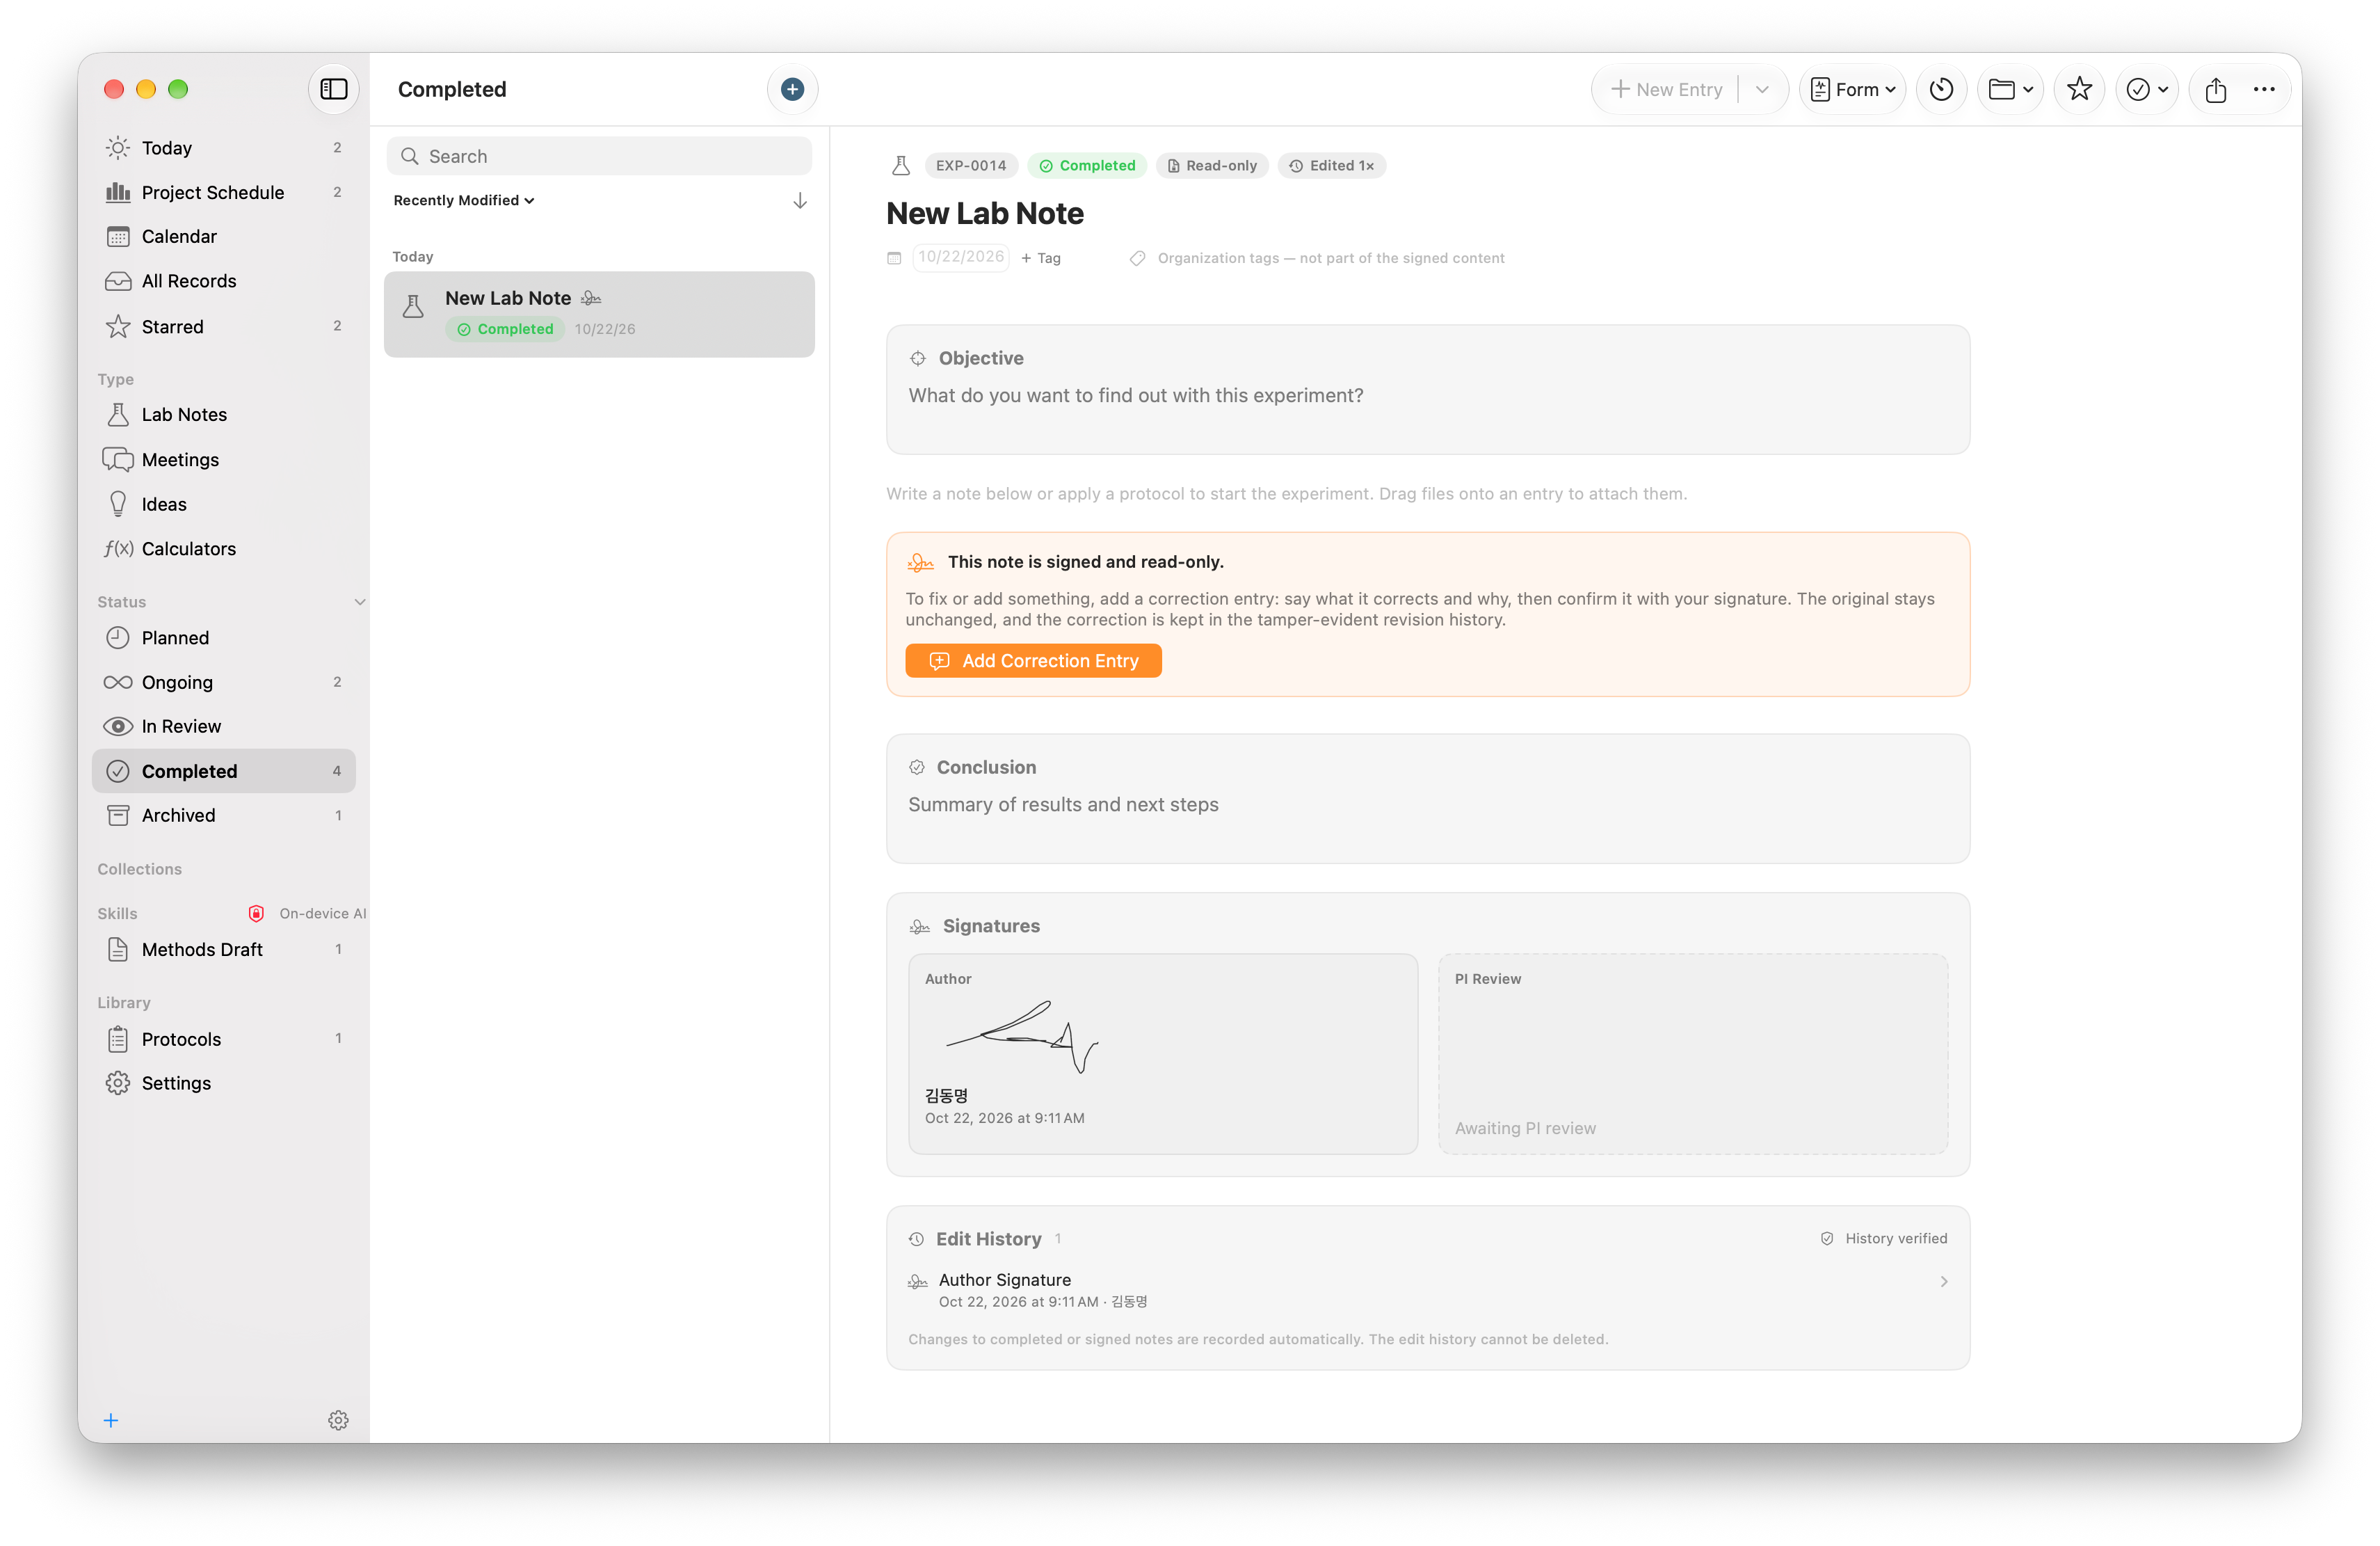Open the Recently Modified sort dropdown

tap(464, 200)
